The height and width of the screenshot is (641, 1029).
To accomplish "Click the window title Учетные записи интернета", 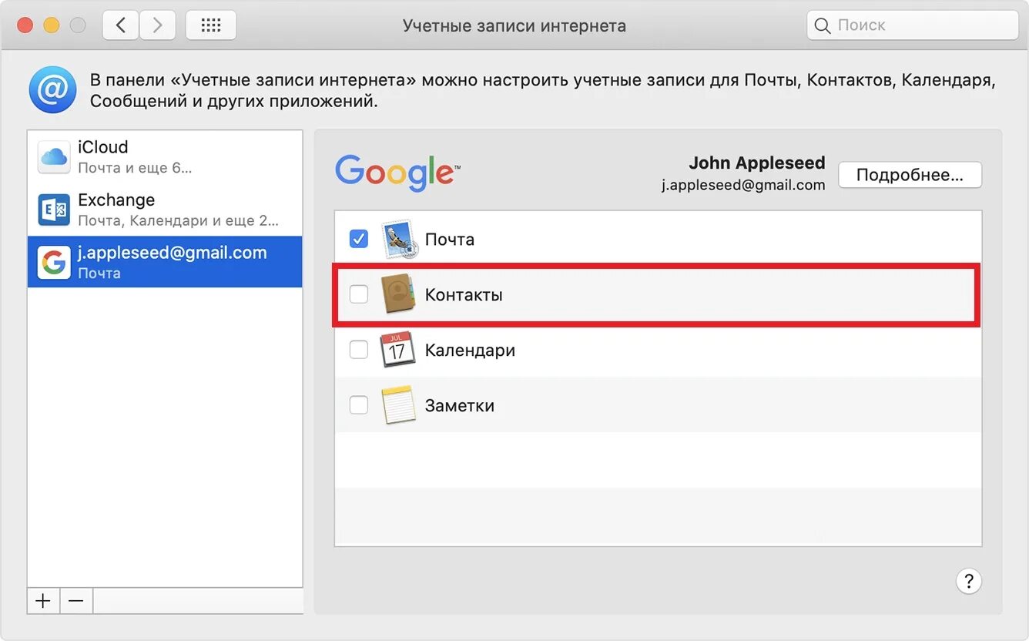I will click(514, 26).
